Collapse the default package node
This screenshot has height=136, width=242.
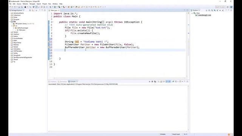[x=14, y=28]
